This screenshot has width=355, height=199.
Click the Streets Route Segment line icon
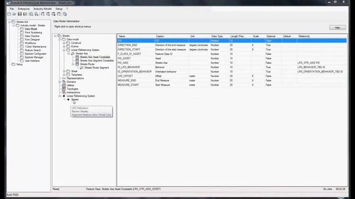(82, 67)
